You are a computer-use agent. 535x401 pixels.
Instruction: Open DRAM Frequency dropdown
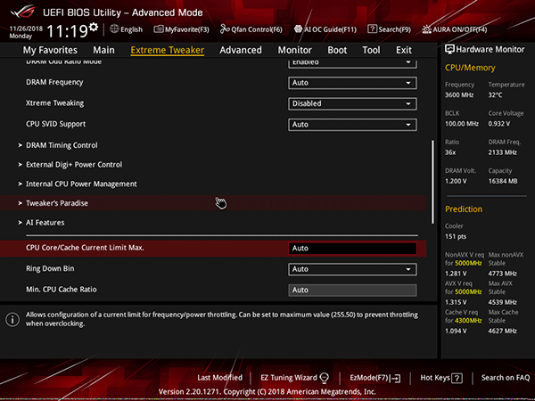pos(352,83)
